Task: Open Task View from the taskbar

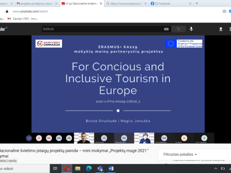Action: pos(55,169)
